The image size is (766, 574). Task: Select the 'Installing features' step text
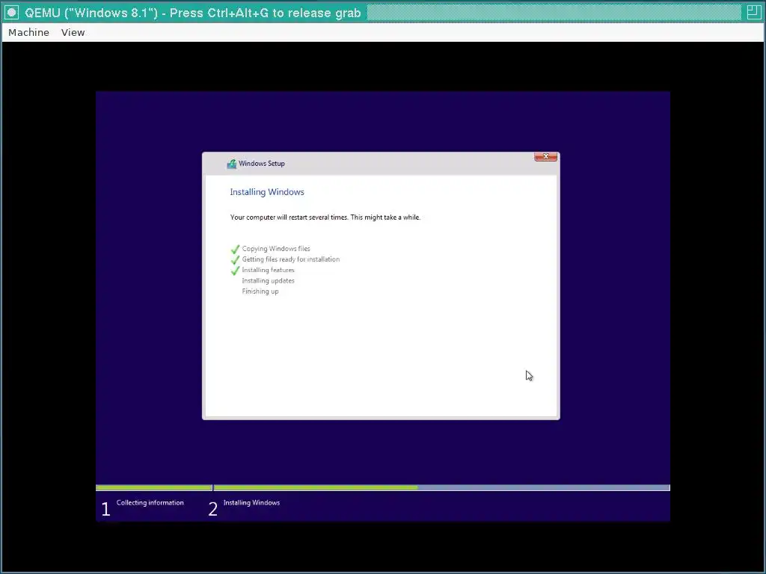(x=269, y=270)
